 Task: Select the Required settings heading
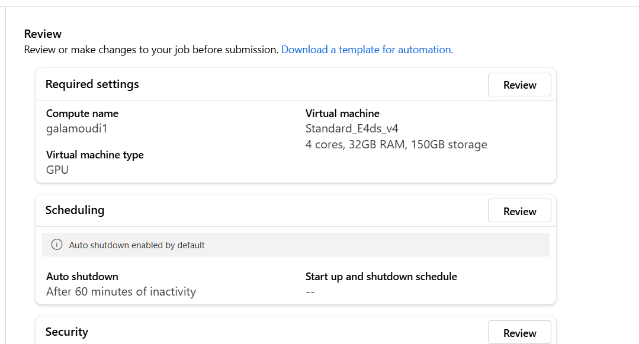pyautogui.click(x=92, y=84)
